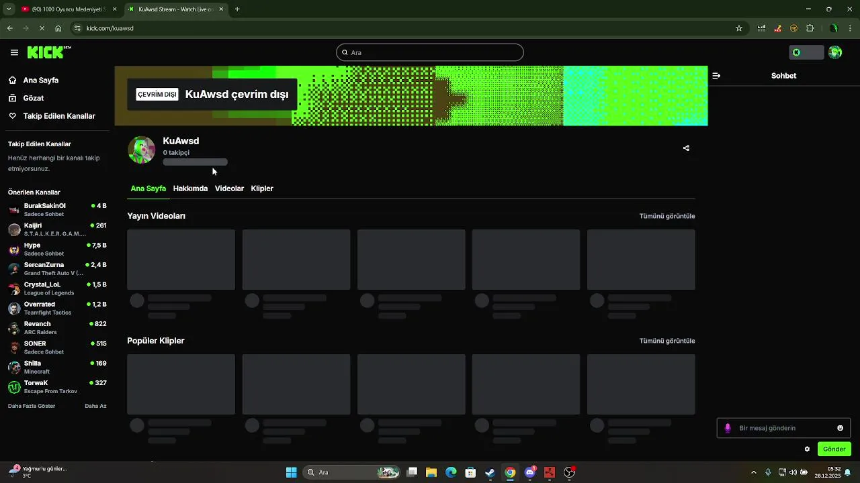
Task: Expand list with Daha Fazla Göster
Action: coord(32,406)
